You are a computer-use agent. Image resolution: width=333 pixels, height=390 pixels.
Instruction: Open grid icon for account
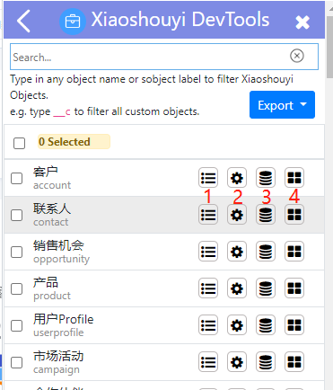(294, 178)
